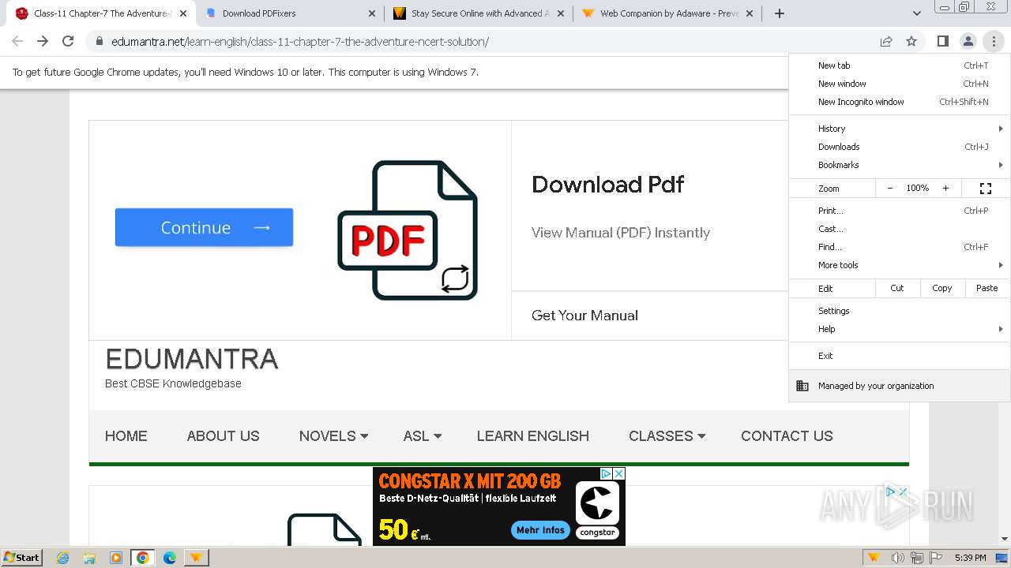Choose New window from Chrome menu

click(x=900, y=84)
